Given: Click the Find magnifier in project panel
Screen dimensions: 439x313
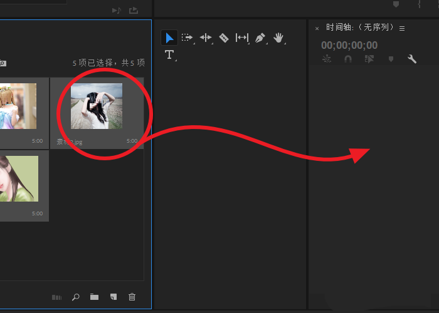Looking at the screenshot, I should [x=76, y=297].
